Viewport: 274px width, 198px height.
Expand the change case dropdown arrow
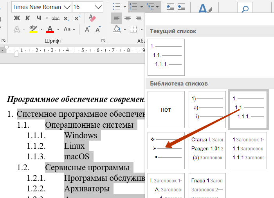74,29
